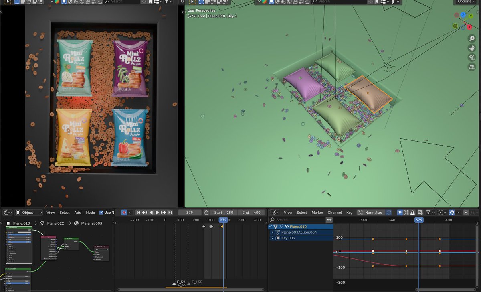Click the red X axis gizmo ball

tap(469, 27)
